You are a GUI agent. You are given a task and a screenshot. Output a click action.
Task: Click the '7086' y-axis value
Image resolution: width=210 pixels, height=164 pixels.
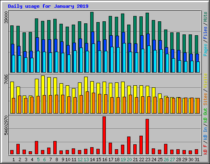pyautogui.click(x=6, y=79)
